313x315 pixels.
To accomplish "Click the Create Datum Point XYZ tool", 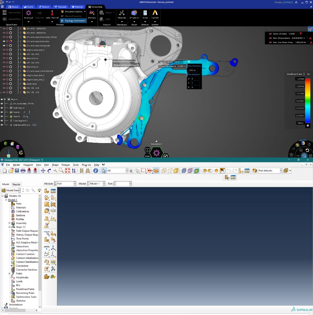I will tap(46, 247).
